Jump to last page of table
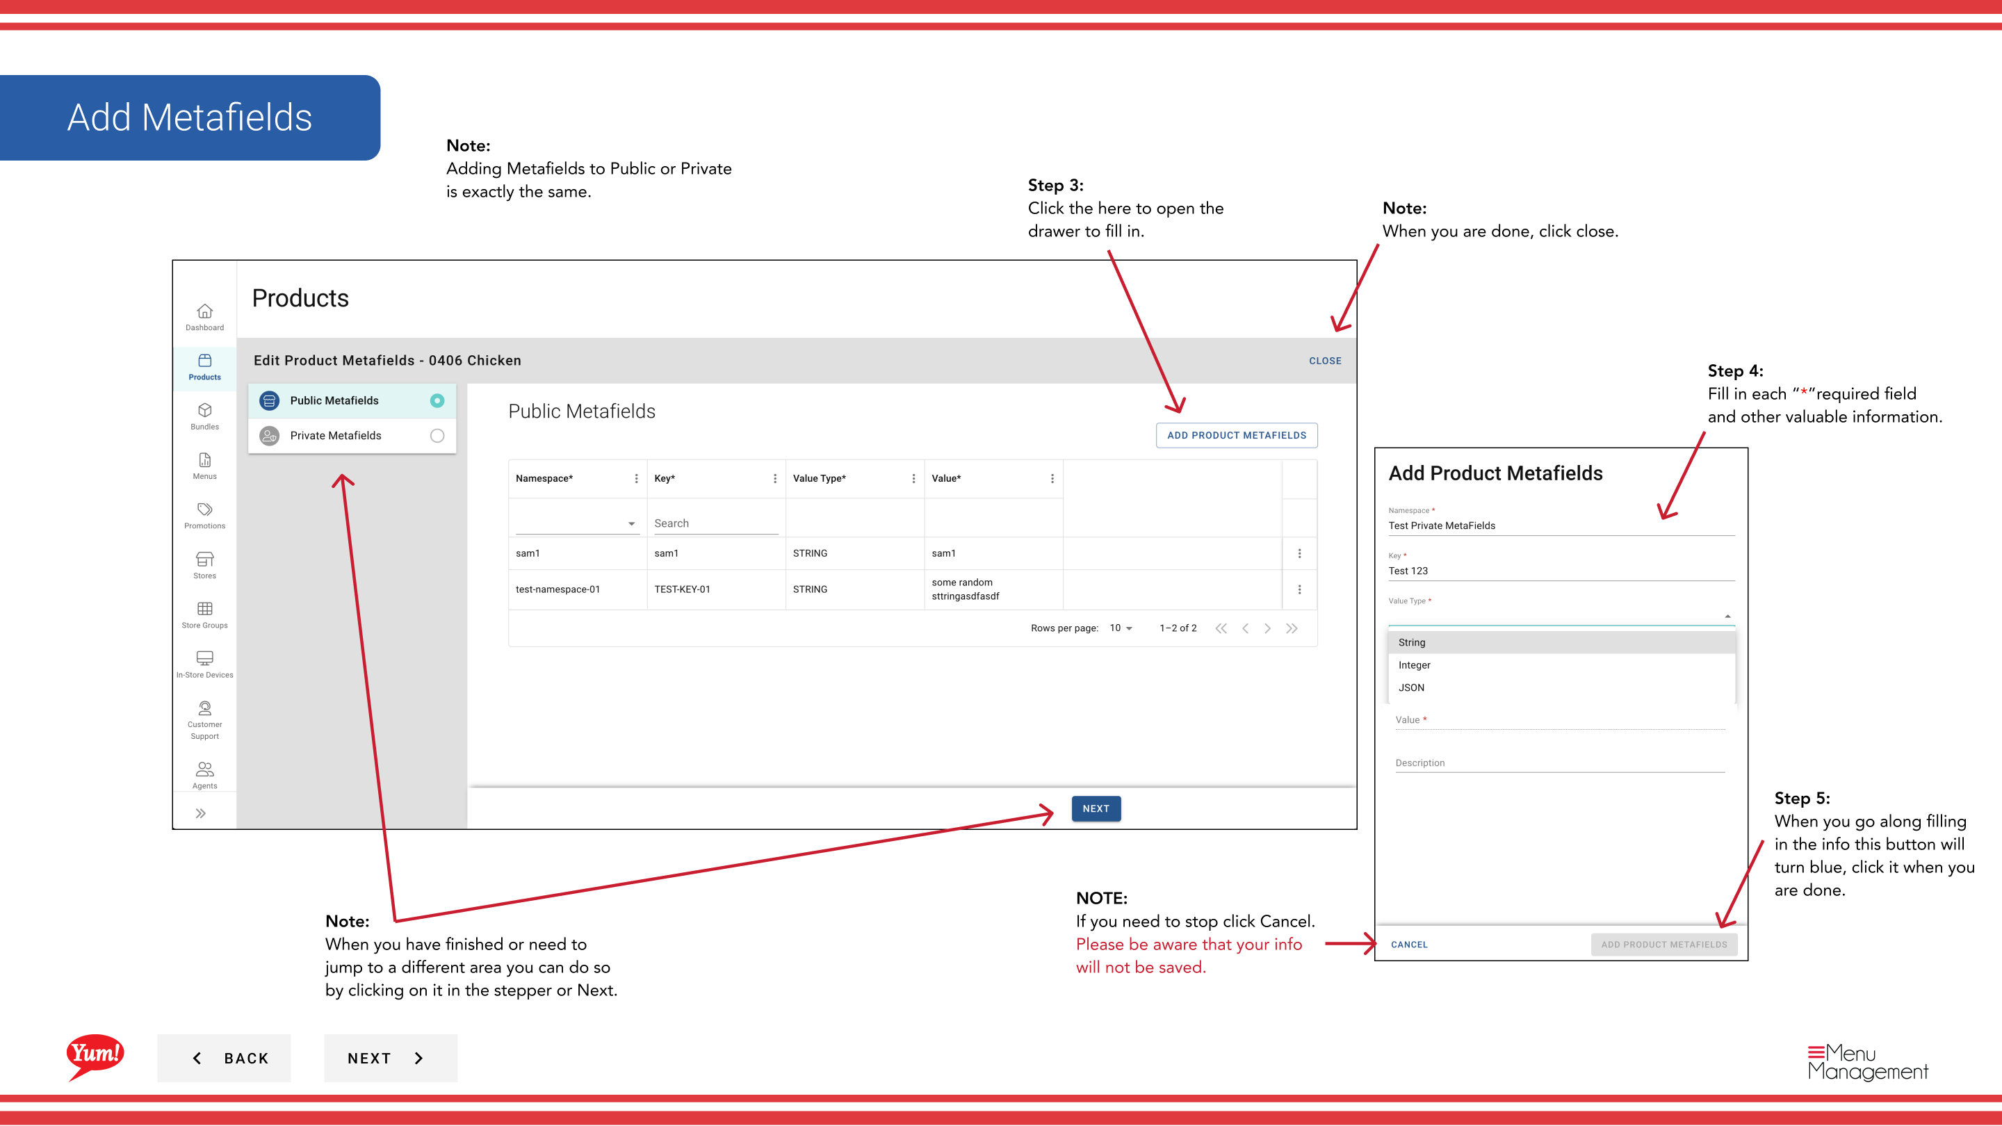 click(x=1292, y=628)
